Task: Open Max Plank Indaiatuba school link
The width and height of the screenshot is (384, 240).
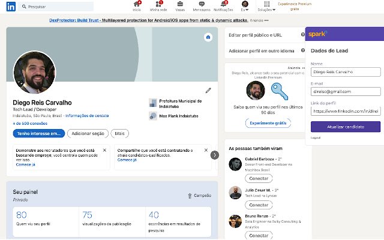Action: pos(173,116)
